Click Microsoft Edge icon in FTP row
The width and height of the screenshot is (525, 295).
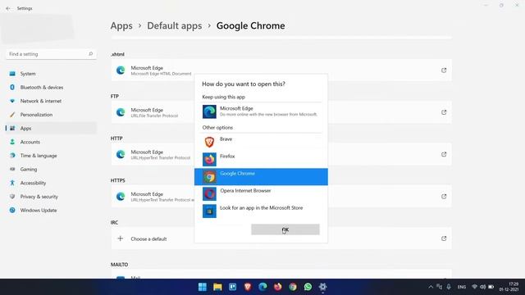coord(121,112)
